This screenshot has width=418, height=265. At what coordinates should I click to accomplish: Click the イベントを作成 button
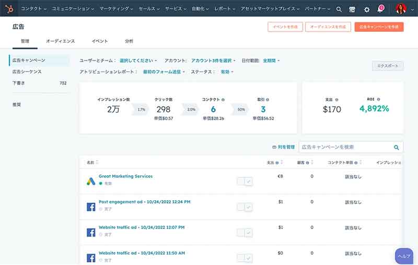[285, 27]
